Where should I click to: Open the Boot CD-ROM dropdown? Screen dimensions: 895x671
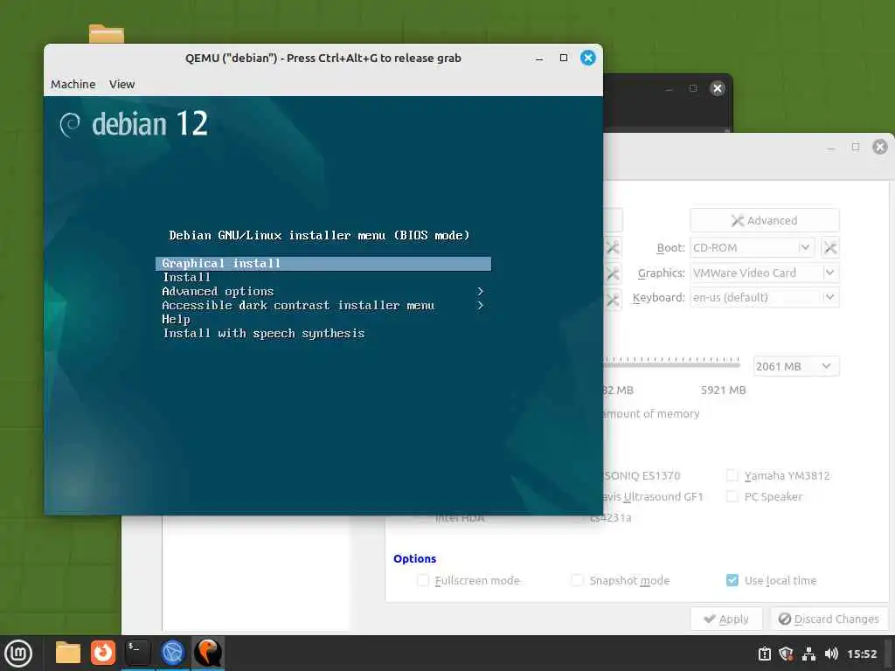pyautogui.click(x=753, y=247)
